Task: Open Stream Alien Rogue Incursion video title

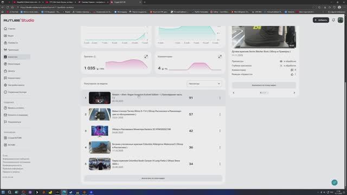Action: 147,96
